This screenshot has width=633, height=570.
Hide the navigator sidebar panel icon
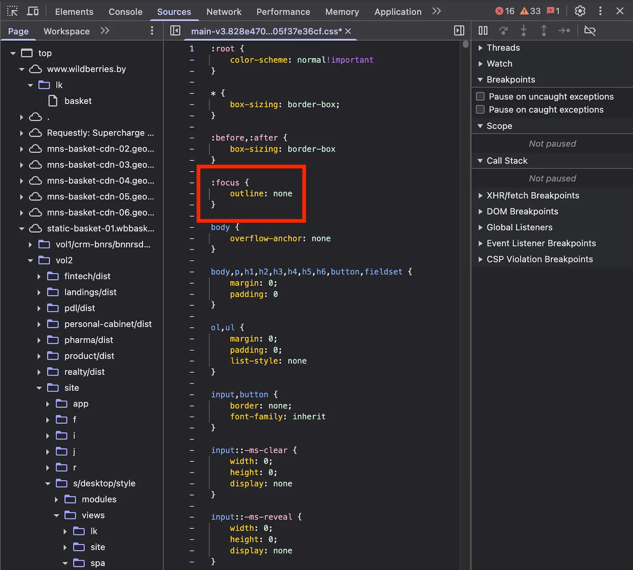pyautogui.click(x=175, y=31)
